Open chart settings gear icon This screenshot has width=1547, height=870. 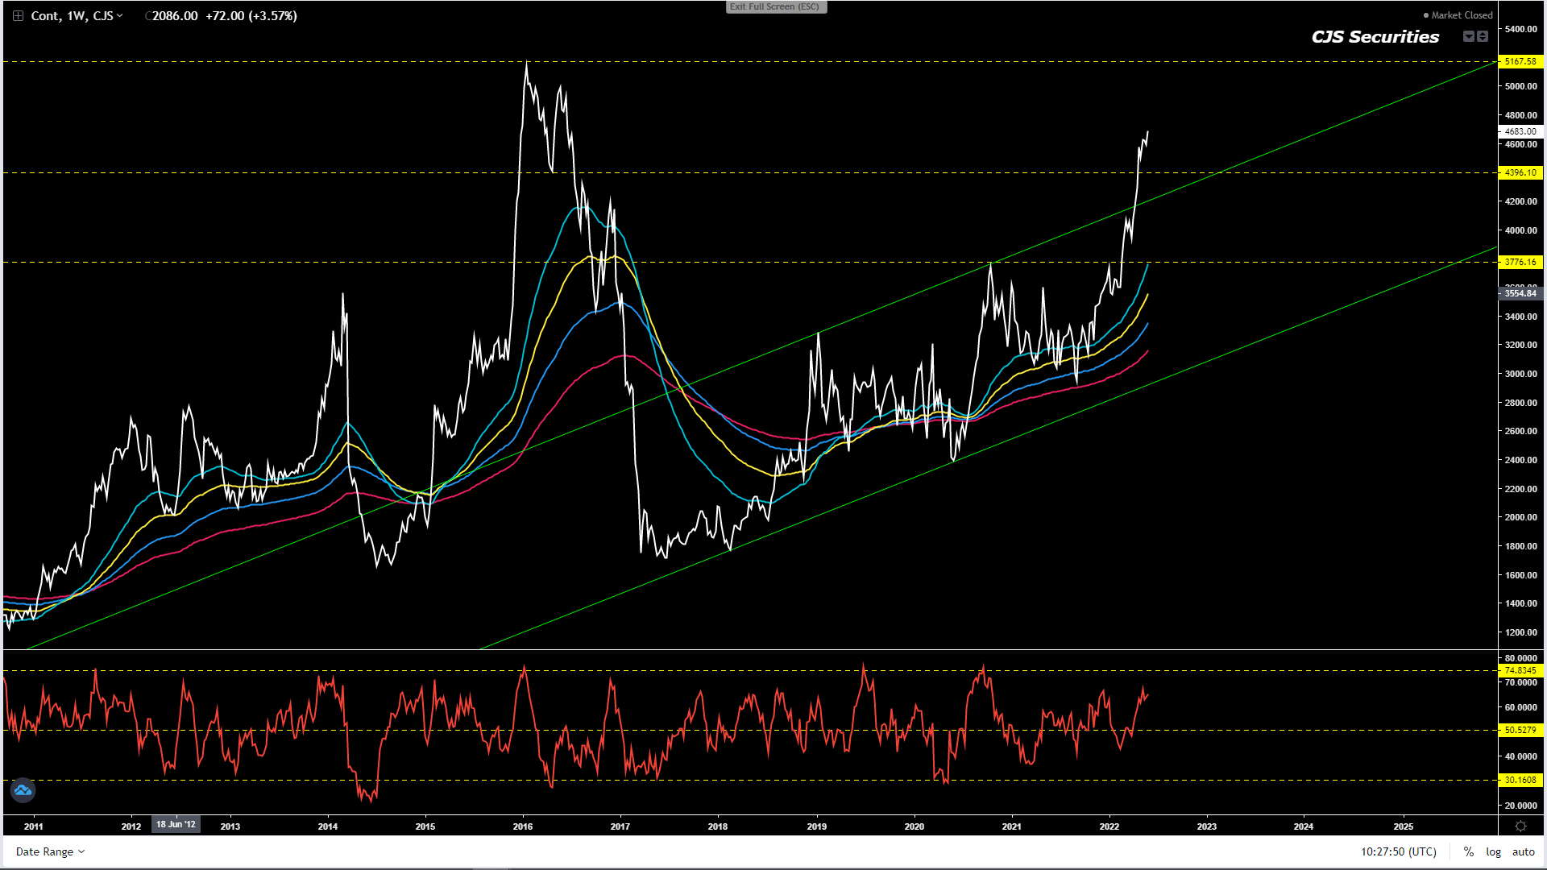tap(1520, 826)
